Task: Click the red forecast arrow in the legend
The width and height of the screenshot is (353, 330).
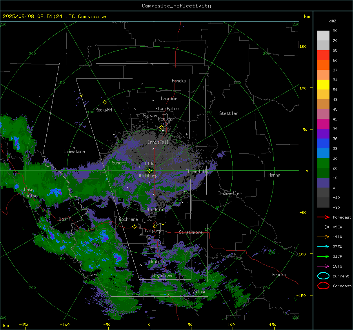Action: click(323, 217)
